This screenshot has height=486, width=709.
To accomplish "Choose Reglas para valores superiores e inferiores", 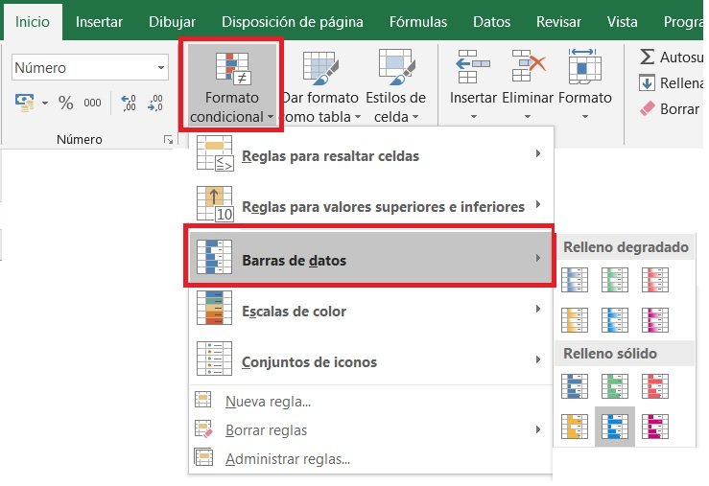I will tap(370, 205).
